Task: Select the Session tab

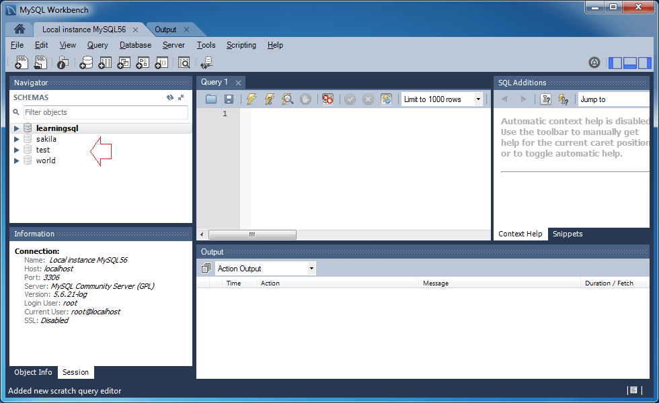Action: click(x=75, y=372)
